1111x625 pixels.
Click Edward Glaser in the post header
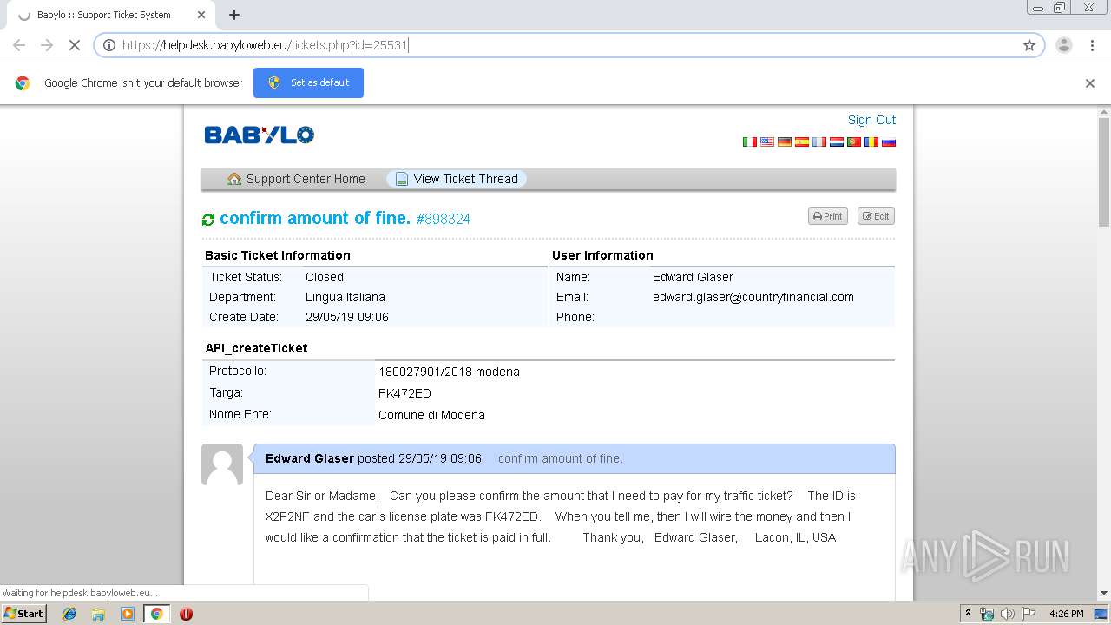click(x=310, y=458)
